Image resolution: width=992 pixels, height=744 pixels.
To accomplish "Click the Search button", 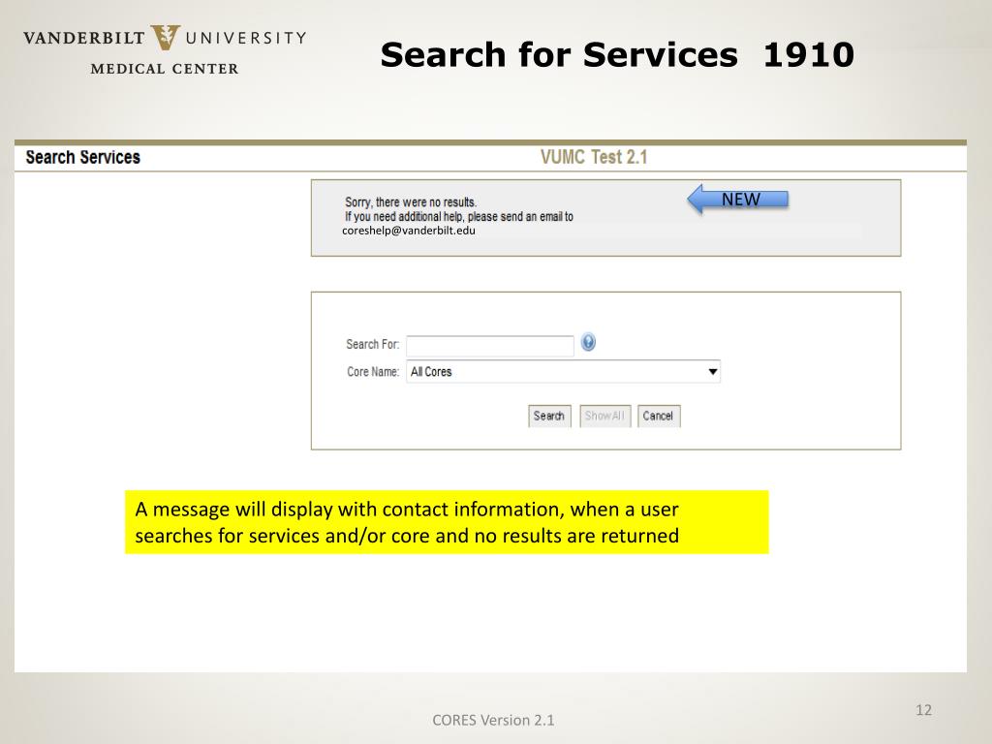I will pos(549,416).
